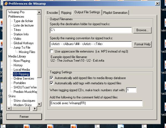Open Station Info preferences
This screenshot has width=166, height=128.
point(21,34)
